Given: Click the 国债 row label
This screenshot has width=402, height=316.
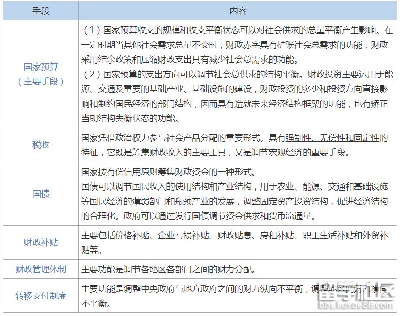Looking at the screenshot, I should pos(41,194).
